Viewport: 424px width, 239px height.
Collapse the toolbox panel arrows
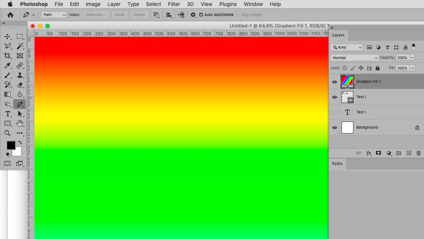point(4,23)
